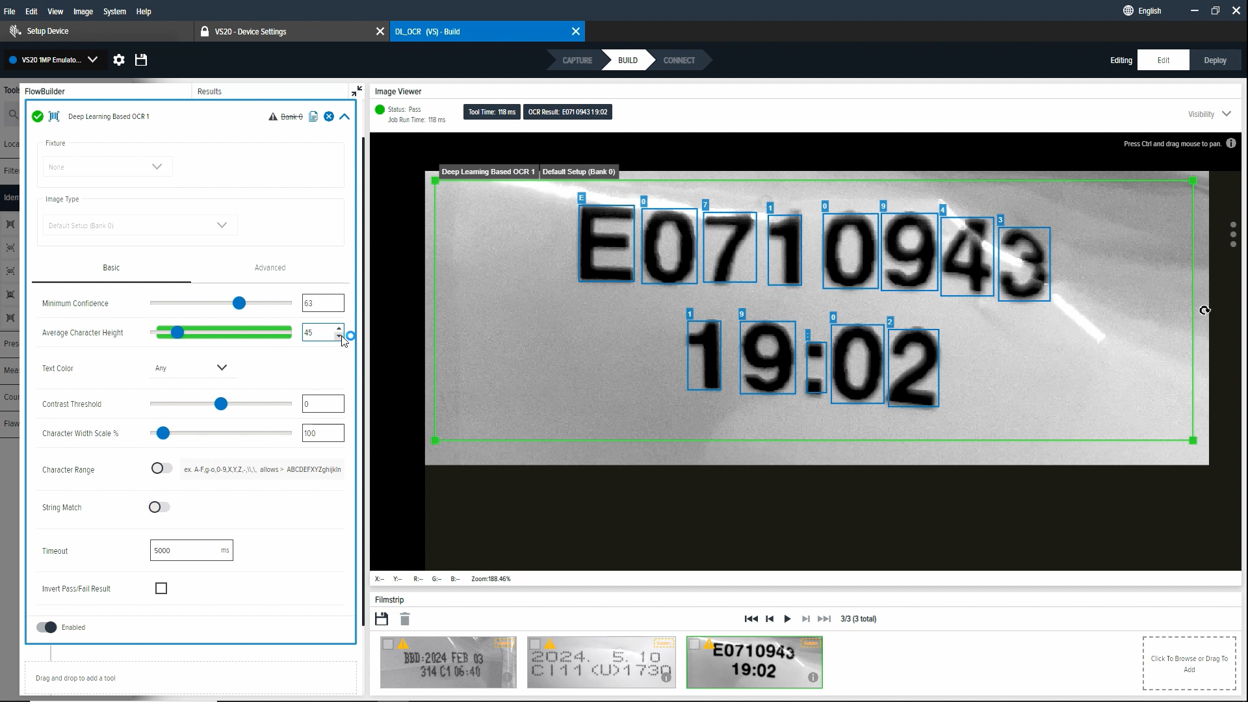
Task: Click the pan hint info icon
Action: tap(1231, 144)
